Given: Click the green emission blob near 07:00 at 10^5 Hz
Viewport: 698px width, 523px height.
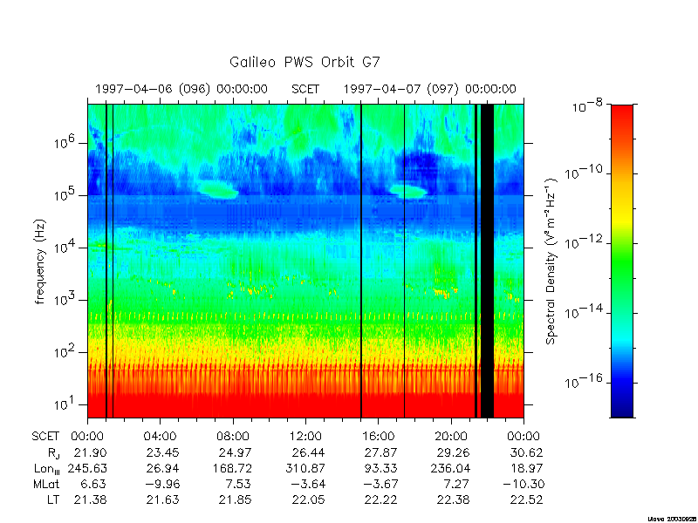Looking at the screenshot, I should click(x=218, y=189).
